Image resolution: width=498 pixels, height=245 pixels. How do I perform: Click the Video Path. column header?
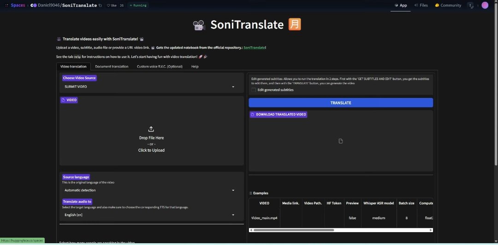click(313, 203)
